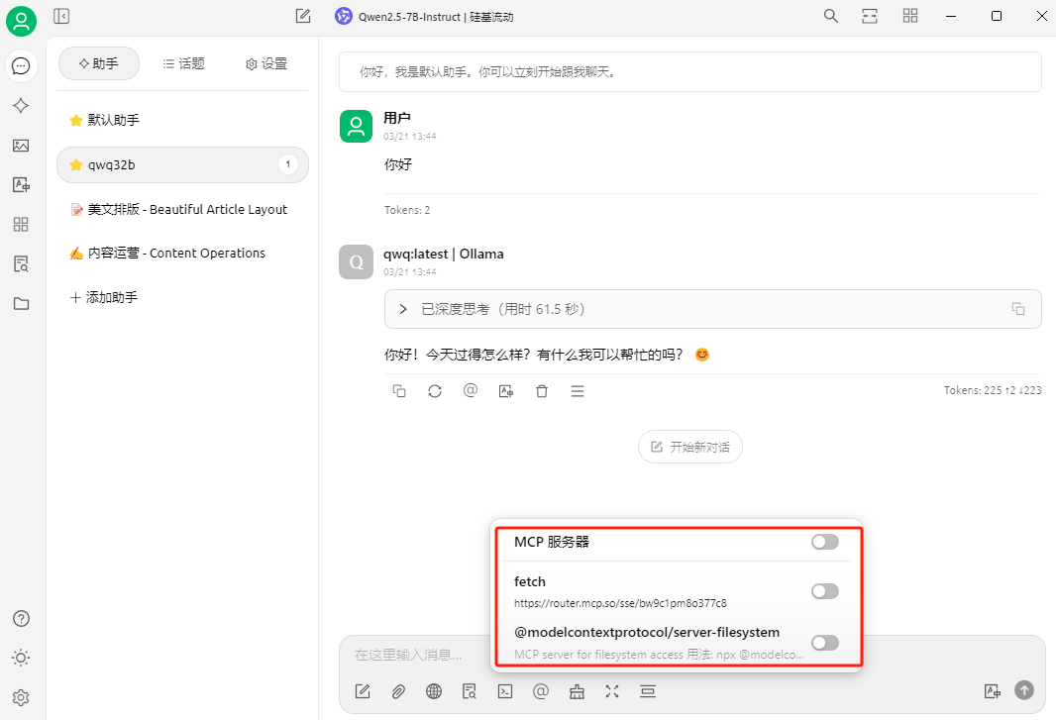The width and height of the screenshot is (1056, 720).
Task: Open mini apps grid icon in title bar
Action: coord(910,16)
